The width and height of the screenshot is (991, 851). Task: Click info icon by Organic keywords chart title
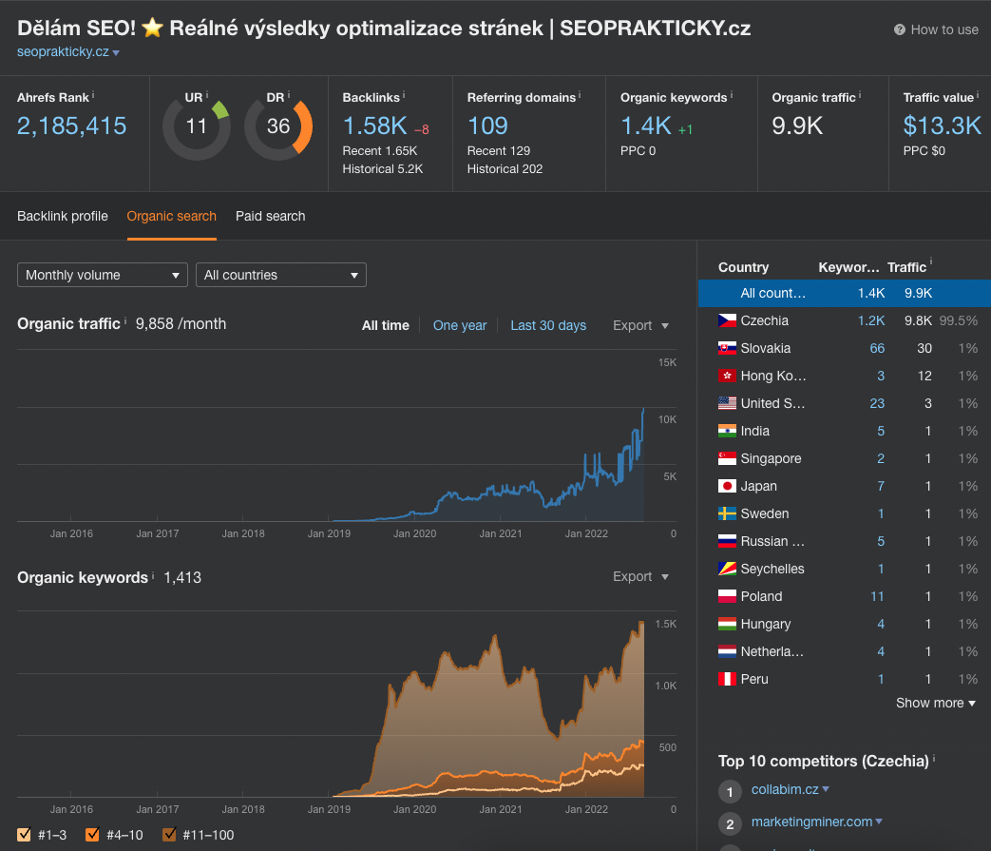tap(153, 574)
